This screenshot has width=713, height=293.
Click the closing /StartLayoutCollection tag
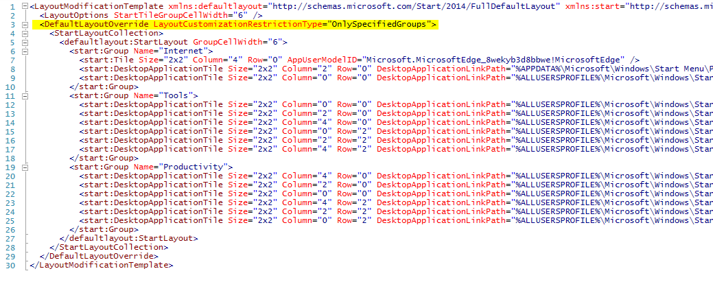[x=105, y=247]
